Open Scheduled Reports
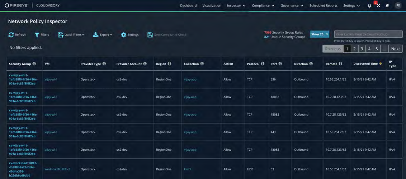Viewport: 406px width, 179px height. (324, 6)
